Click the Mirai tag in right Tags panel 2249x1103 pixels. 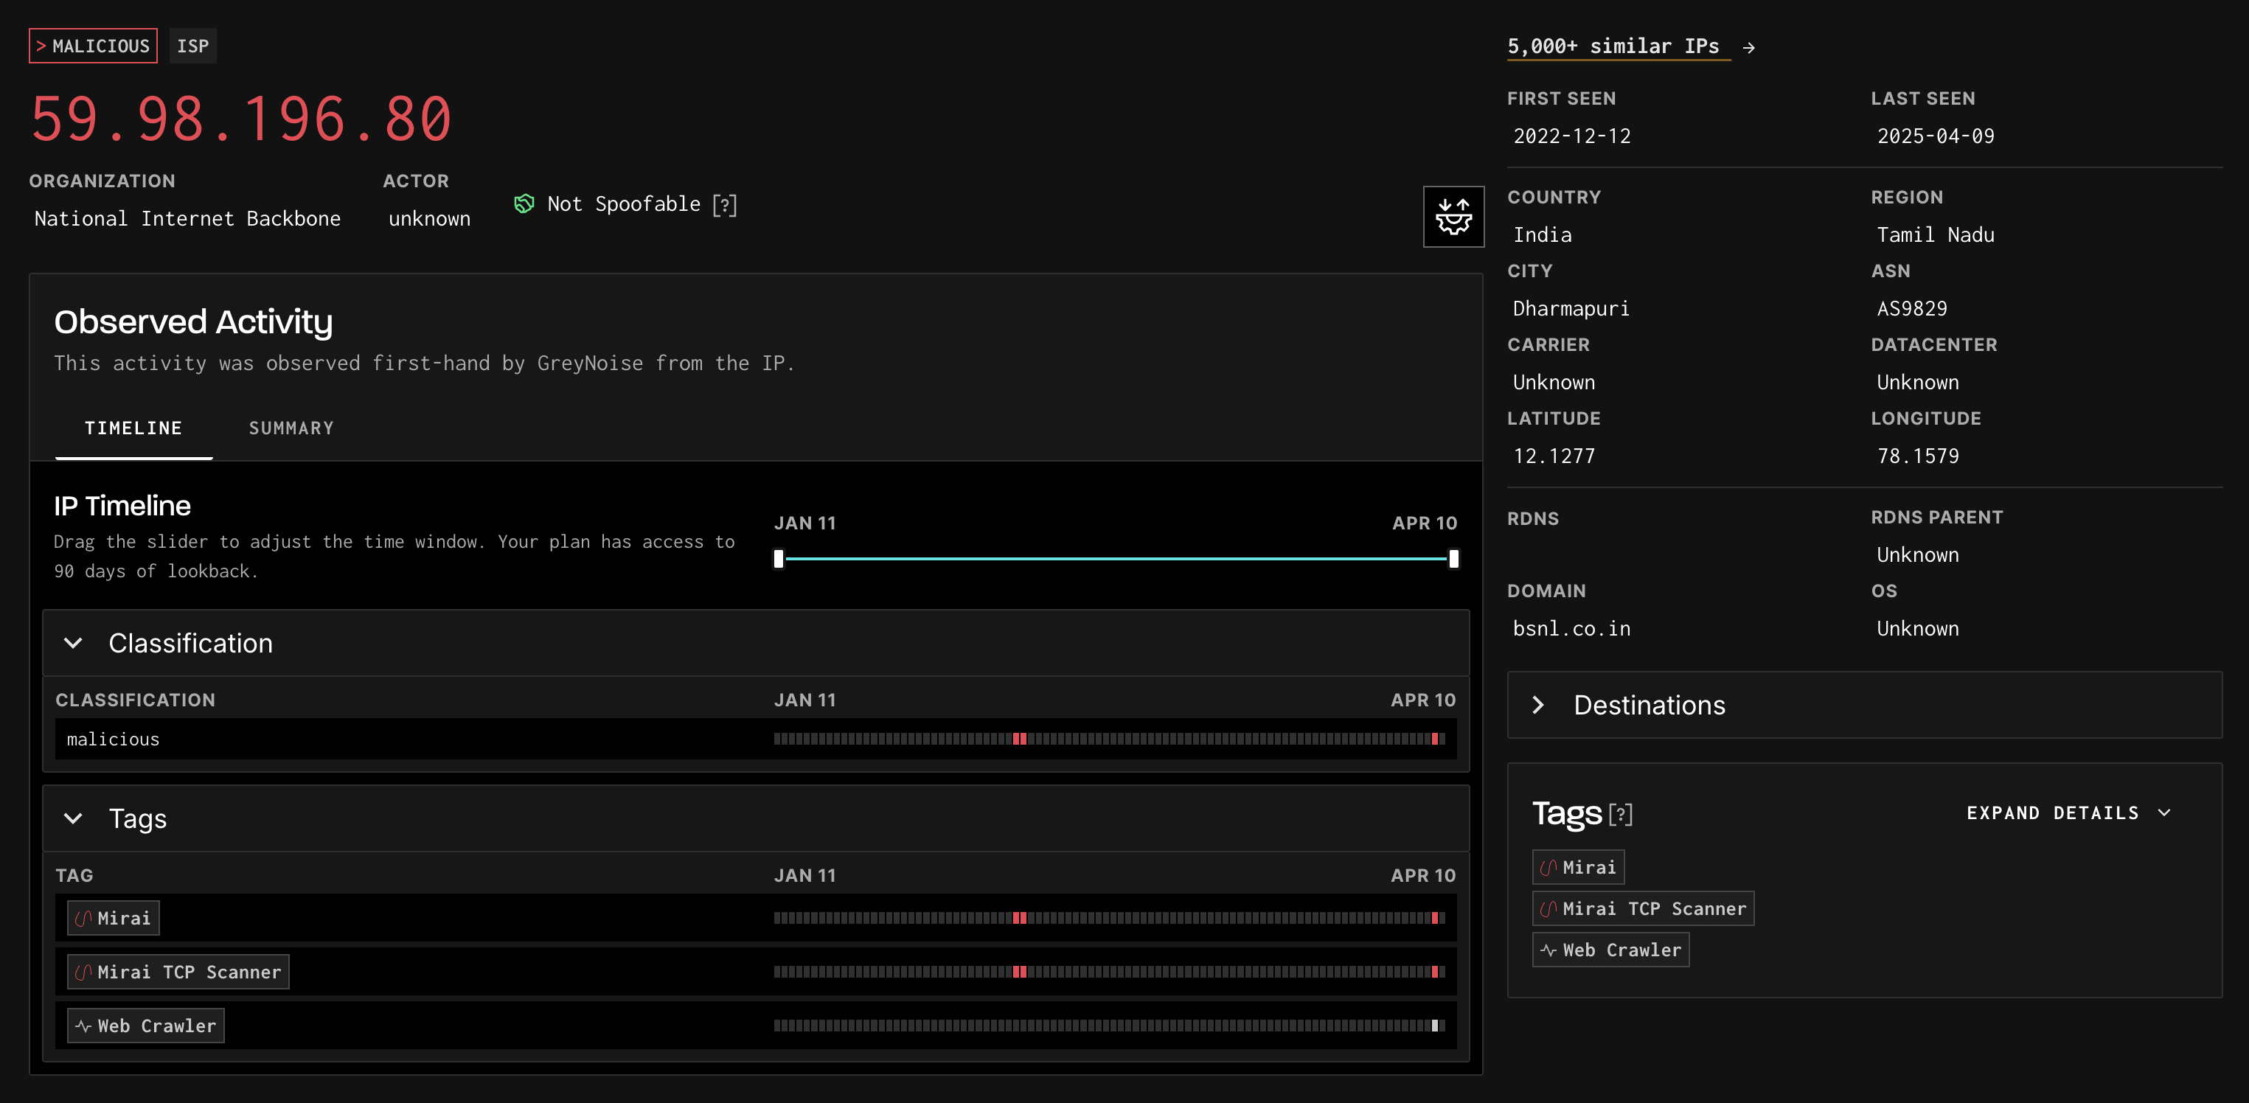(x=1577, y=867)
